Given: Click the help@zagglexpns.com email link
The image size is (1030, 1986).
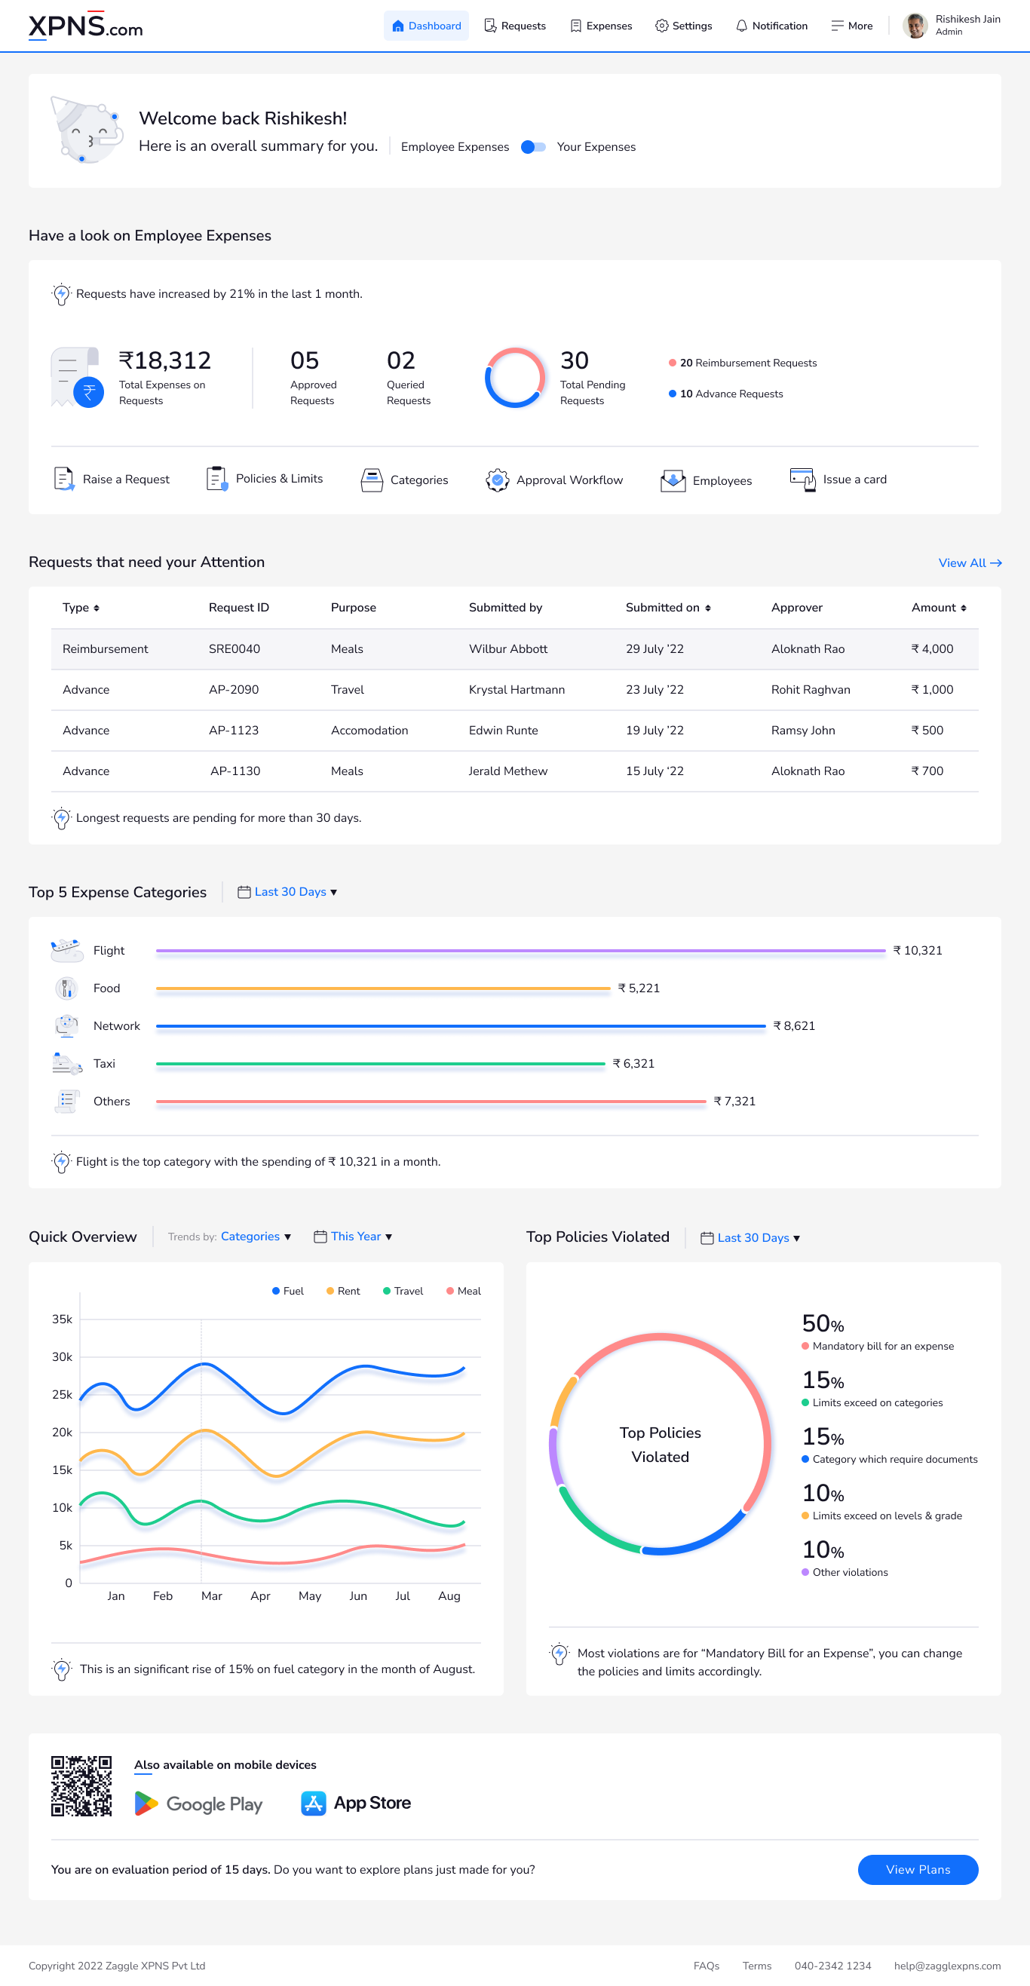Looking at the screenshot, I should click(948, 1966).
